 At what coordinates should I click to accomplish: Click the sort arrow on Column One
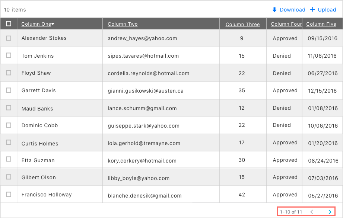click(x=53, y=23)
